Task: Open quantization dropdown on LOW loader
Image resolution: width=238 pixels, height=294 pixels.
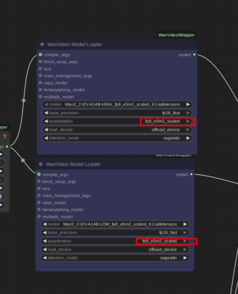Action: 115,241
